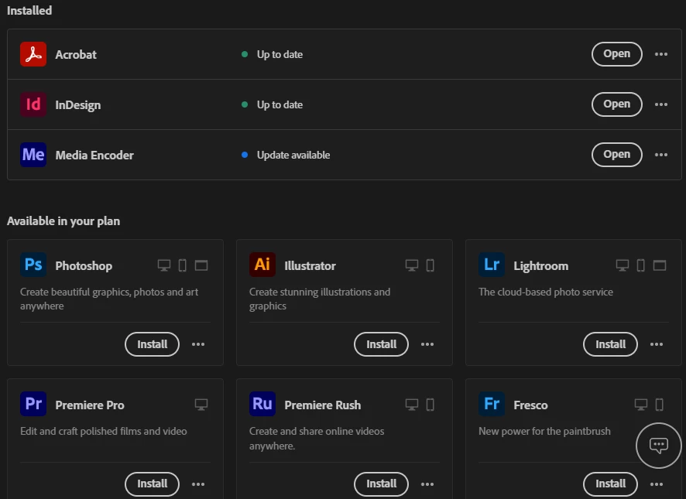Click 'New power for the paintbrush' description
Screen dimensions: 686x499
point(544,431)
